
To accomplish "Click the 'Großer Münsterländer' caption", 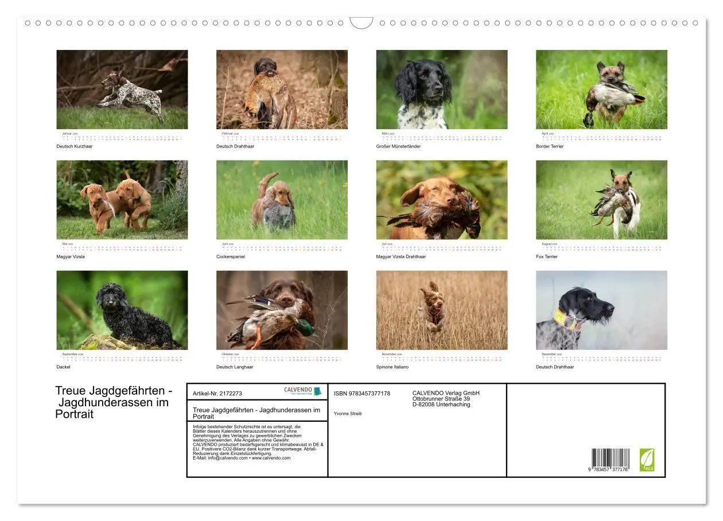I will pyautogui.click(x=398, y=146).
